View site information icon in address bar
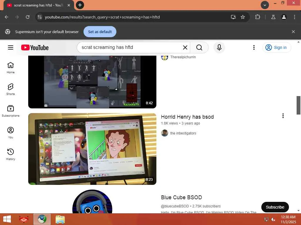The height and width of the screenshot is (225, 301). click(40, 17)
